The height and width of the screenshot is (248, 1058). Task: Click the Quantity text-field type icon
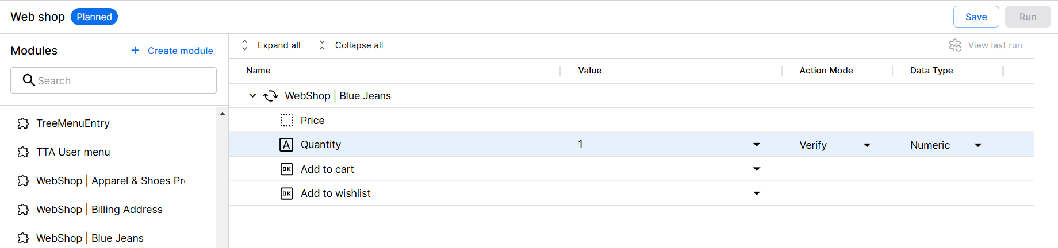pos(286,145)
